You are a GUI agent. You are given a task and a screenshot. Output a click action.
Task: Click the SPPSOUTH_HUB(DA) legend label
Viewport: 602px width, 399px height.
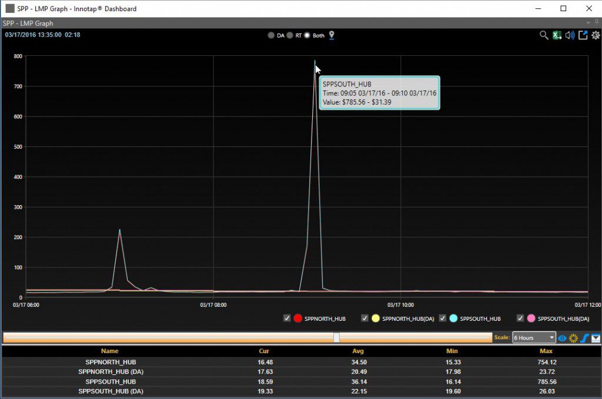pos(563,318)
